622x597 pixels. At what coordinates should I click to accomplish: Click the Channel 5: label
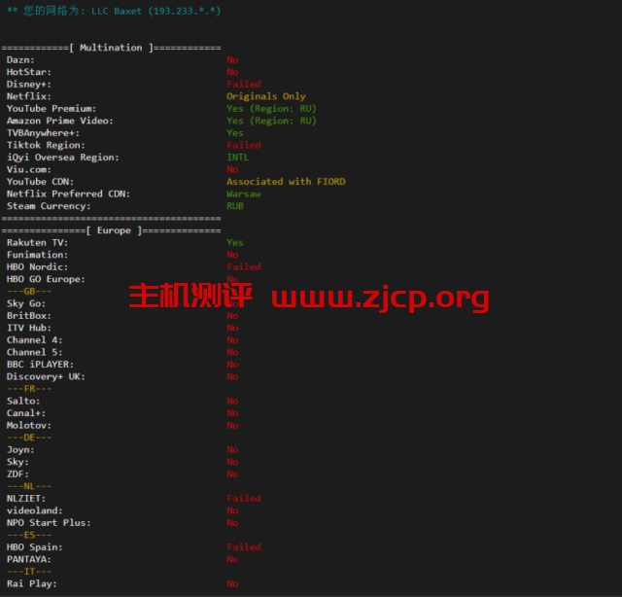point(35,353)
